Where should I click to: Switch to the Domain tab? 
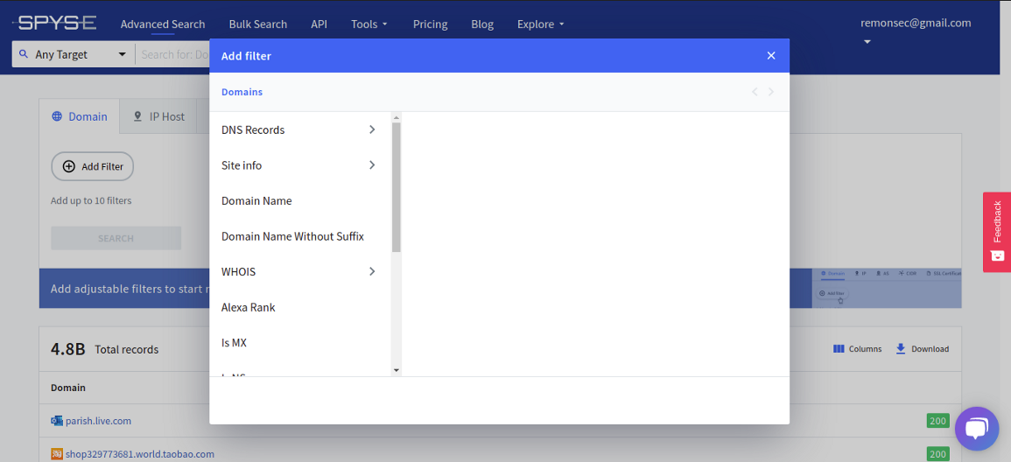(80, 116)
